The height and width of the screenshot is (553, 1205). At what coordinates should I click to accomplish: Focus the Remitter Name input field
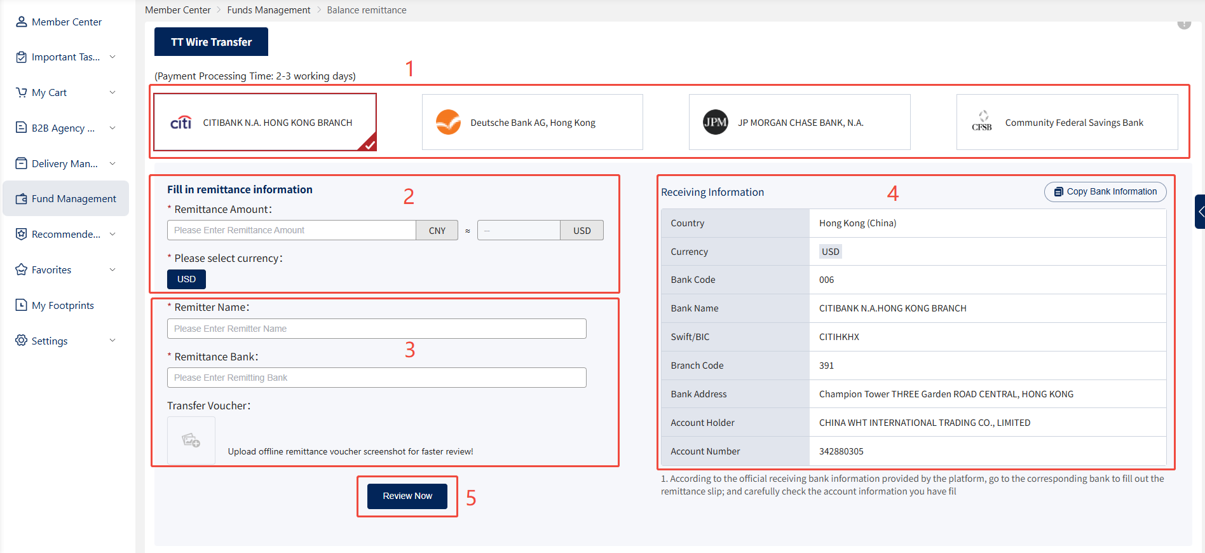[377, 329]
